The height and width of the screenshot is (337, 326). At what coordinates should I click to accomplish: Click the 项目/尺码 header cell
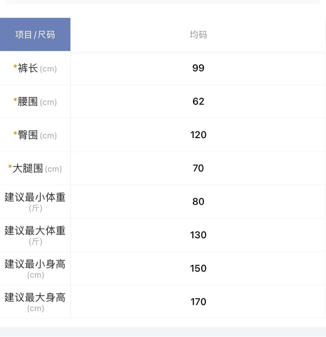point(35,34)
